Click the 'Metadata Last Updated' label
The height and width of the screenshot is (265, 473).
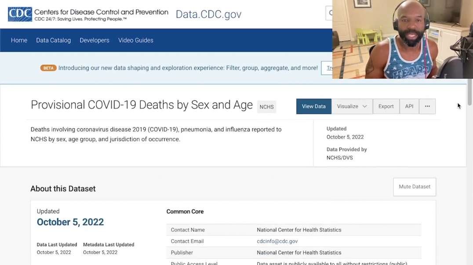click(109, 244)
